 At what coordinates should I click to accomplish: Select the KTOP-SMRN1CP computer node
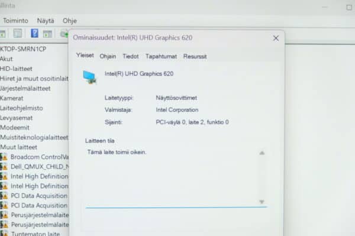(x=23, y=49)
